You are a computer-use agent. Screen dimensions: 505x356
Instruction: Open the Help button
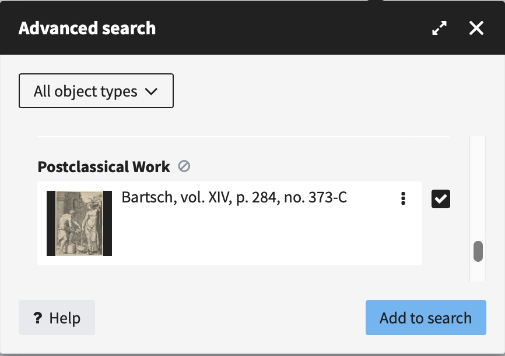[57, 318]
